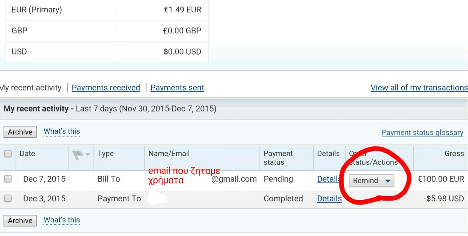Switch to Payments received tab

point(106,88)
